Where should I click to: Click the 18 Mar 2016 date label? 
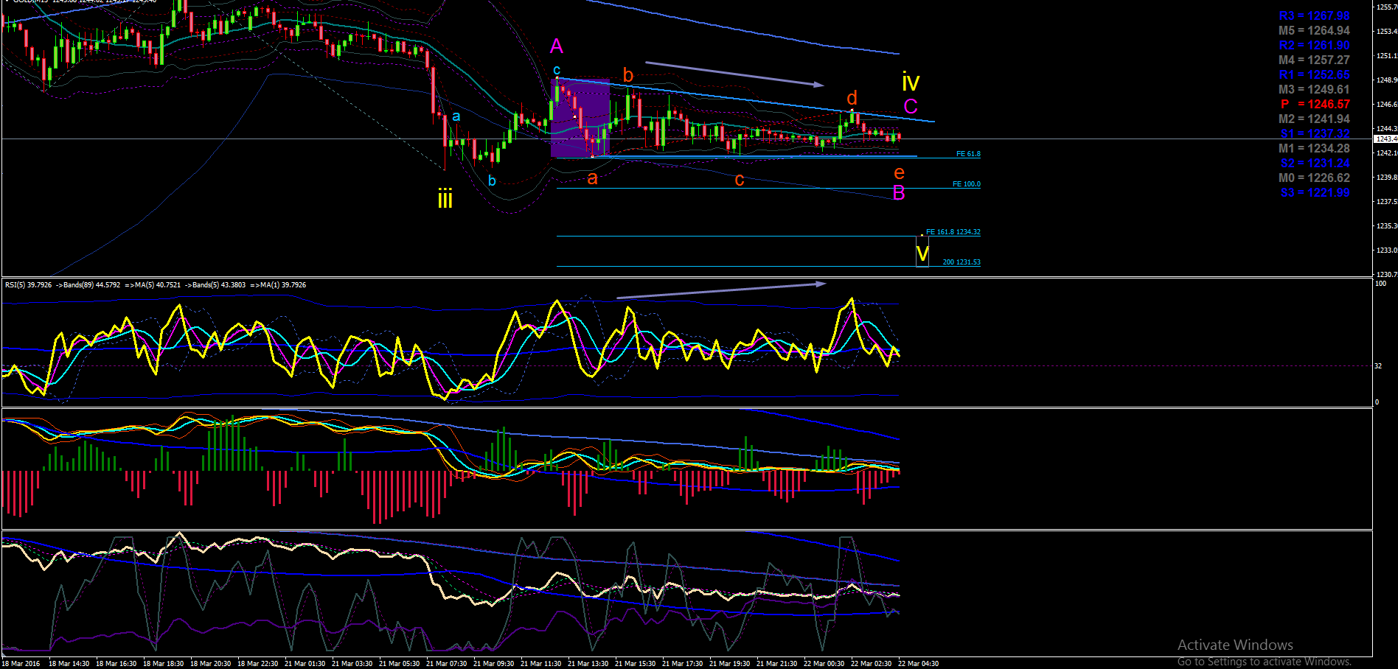tap(21, 664)
